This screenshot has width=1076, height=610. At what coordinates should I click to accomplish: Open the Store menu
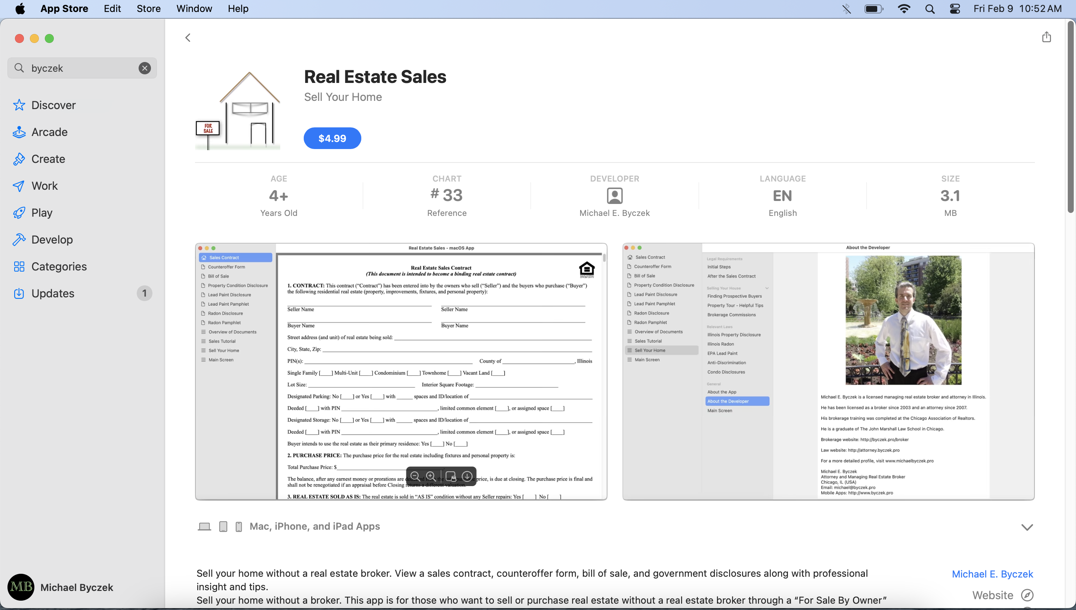tap(149, 9)
